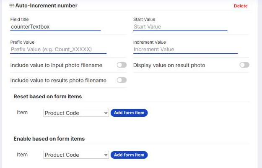Toggle Display value on result photo

click(244, 65)
